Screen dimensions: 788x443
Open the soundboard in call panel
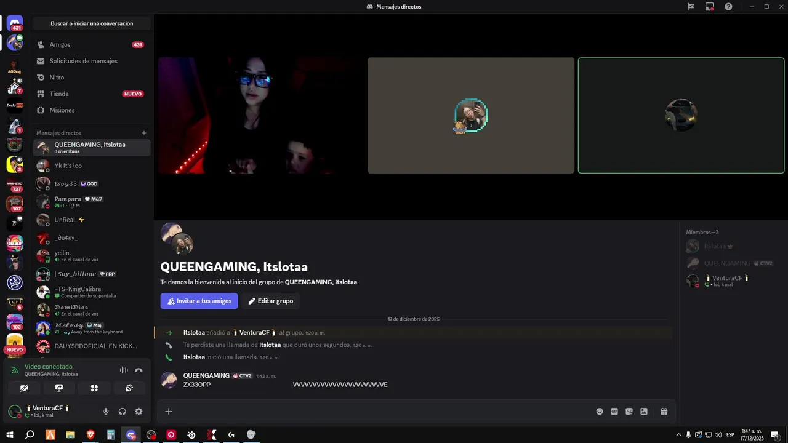coord(129,388)
